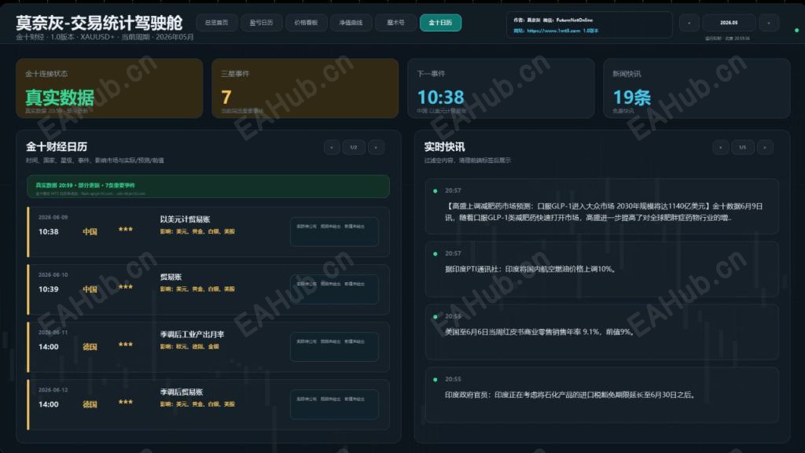Click the 1/2 page indicator in calendar
805x453 pixels.
pyautogui.click(x=354, y=147)
